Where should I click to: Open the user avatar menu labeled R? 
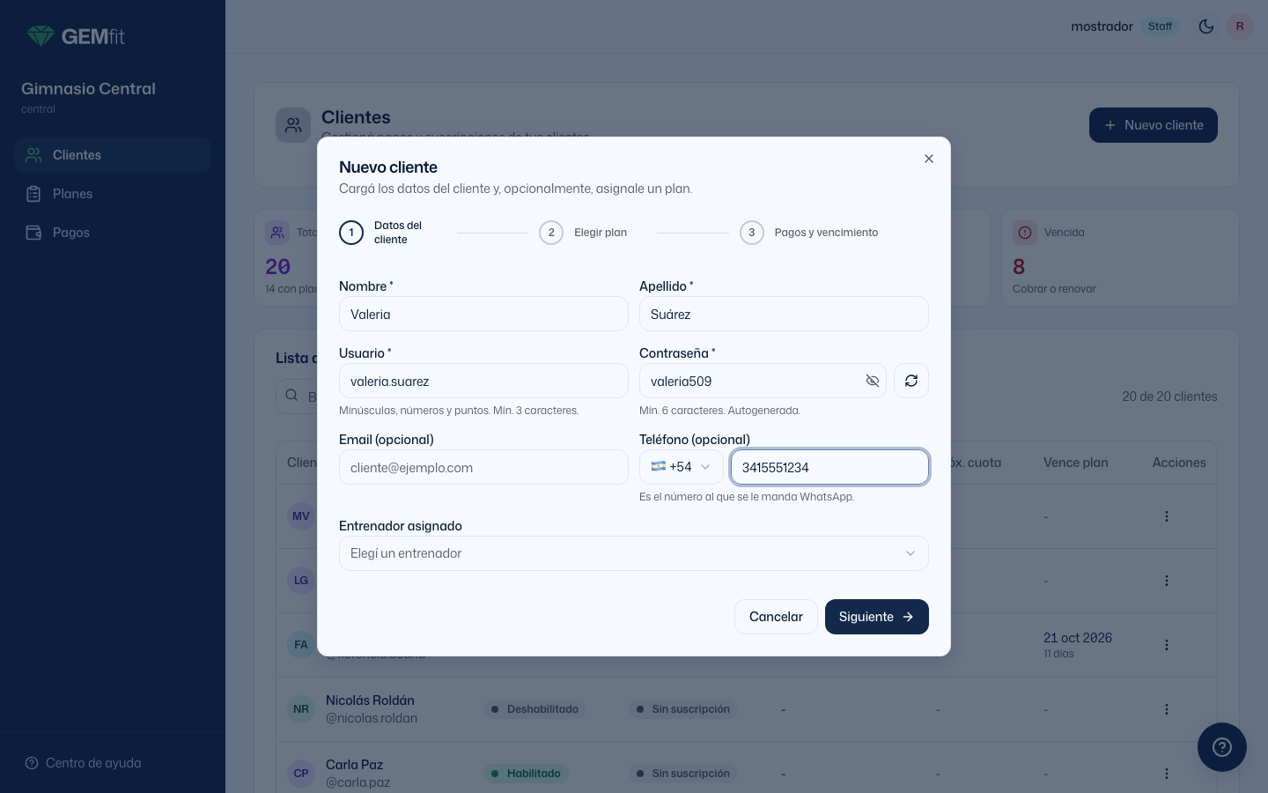pos(1240,26)
